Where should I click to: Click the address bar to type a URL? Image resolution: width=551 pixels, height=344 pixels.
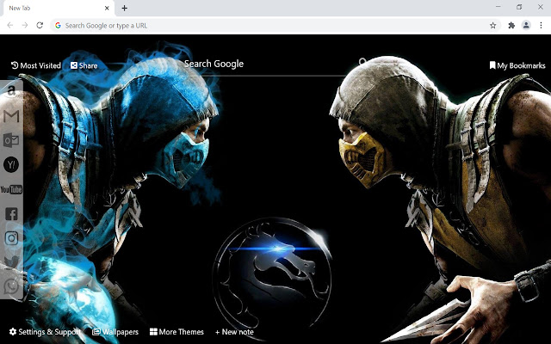(274, 25)
